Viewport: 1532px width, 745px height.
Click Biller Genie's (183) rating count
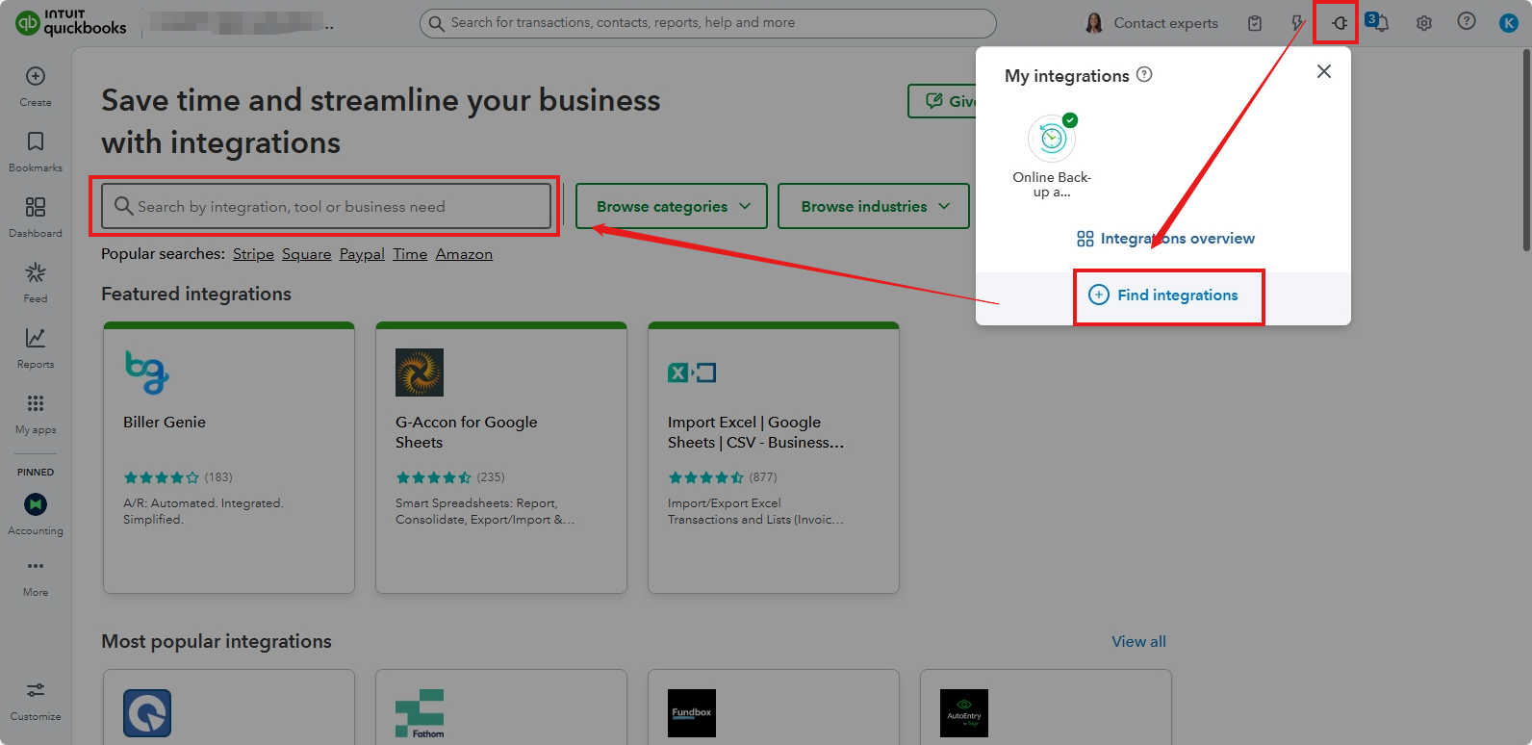pos(218,477)
